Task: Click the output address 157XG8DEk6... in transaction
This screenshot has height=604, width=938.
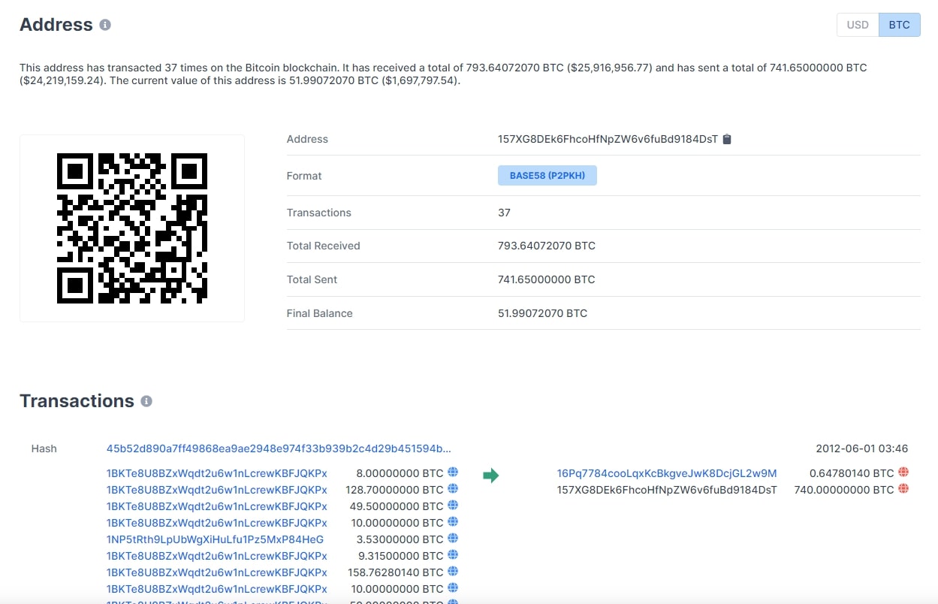Action: pyautogui.click(x=667, y=490)
